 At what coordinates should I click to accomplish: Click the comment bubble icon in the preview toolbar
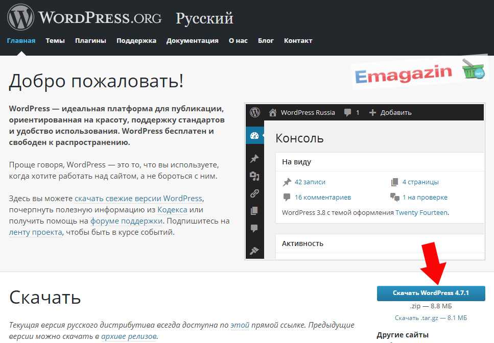[x=347, y=112]
